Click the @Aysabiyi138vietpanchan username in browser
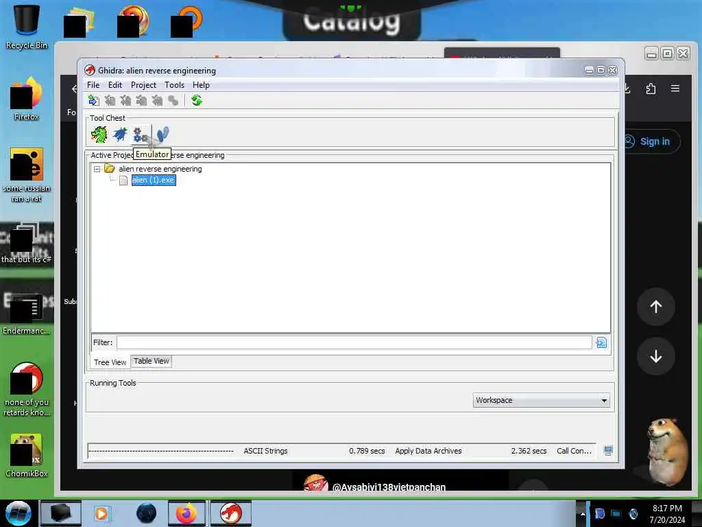This screenshot has width=702, height=527. click(x=389, y=487)
